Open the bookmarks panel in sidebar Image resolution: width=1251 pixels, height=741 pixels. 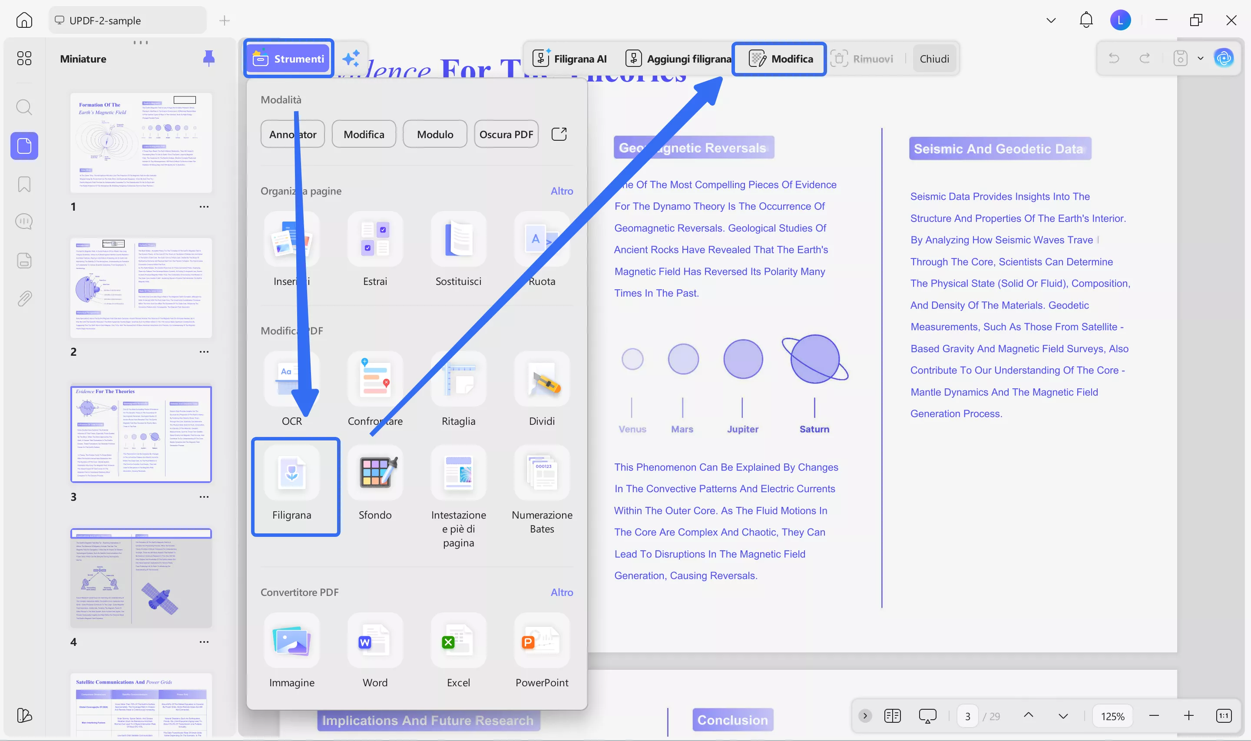[24, 184]
